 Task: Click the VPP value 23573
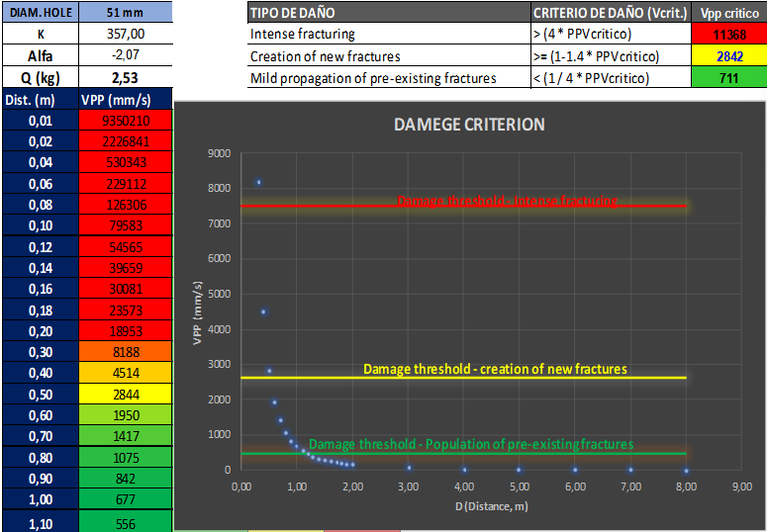(126, 310)
